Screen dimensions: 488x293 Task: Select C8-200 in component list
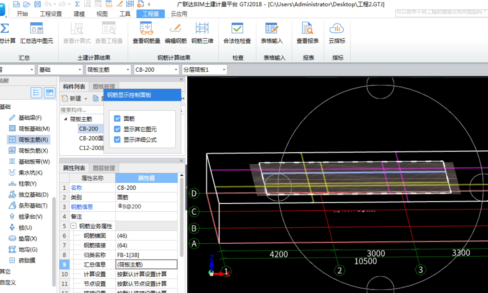pos(89,129)
